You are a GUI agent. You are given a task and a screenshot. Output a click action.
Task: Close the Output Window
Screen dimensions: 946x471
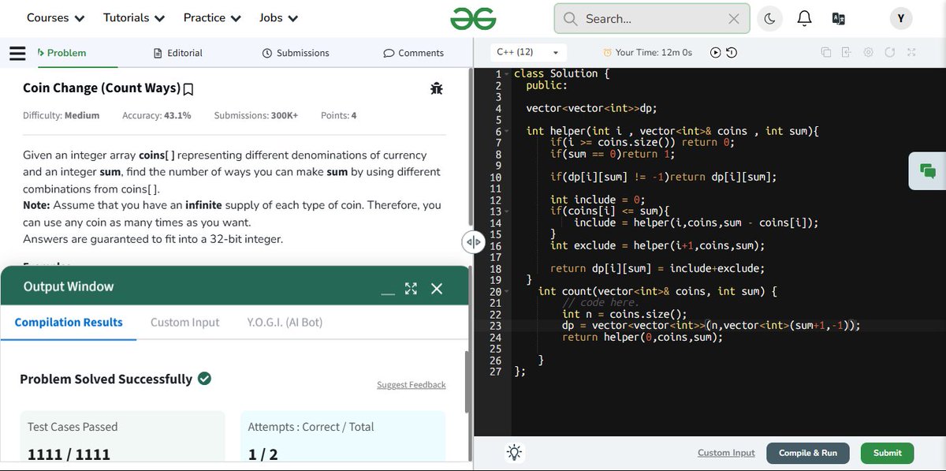click(437, 289)
